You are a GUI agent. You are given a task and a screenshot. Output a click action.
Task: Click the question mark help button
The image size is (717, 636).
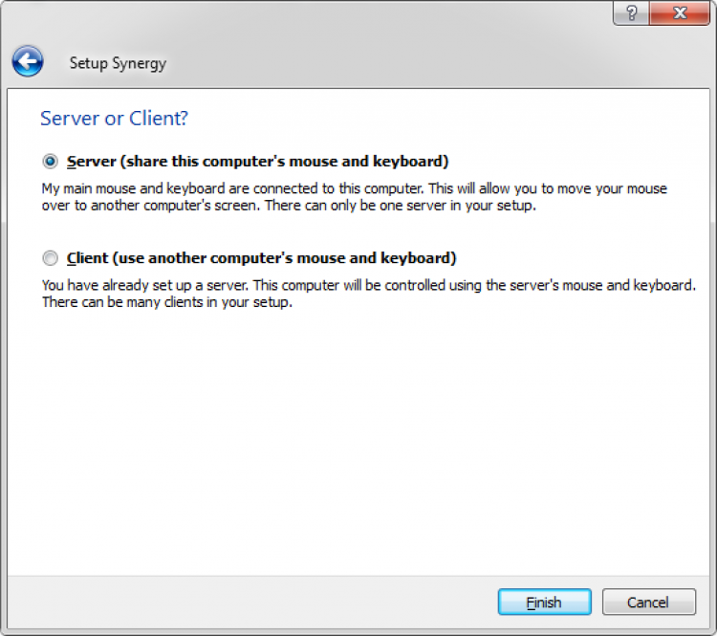click(630, 13)
